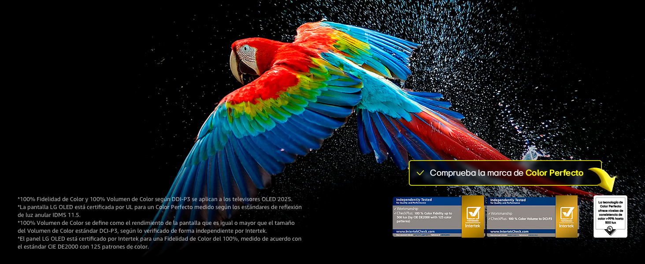This screenshot has width=645, height=264.
Task: Click the white UL tech info card for Color Perfecto
Action: click(x=611, y=216)
